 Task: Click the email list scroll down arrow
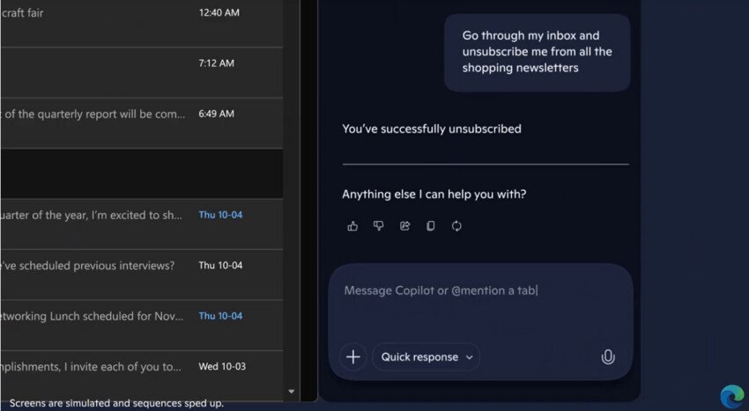(292, 391)
